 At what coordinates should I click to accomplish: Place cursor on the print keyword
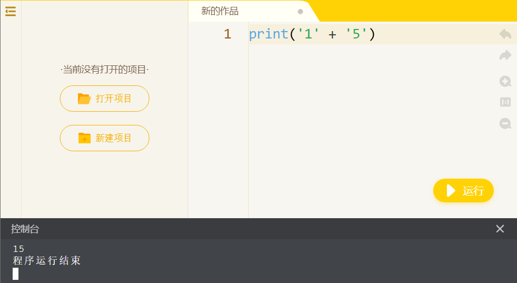tap(268, 34)
